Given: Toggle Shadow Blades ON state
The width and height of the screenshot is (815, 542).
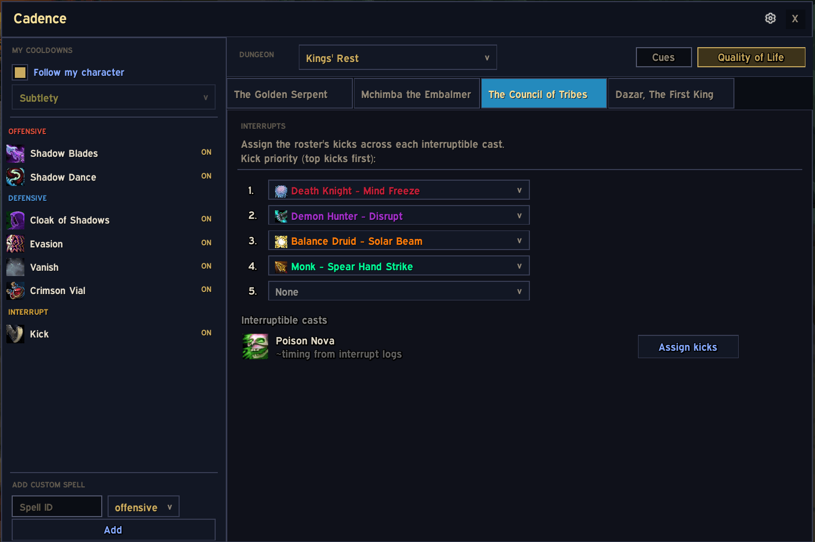Looking at the screenshot, I should 206,152.
